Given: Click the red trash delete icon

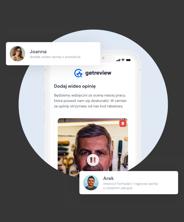Looking at the screenshot, I should click(x=123, y=123).
